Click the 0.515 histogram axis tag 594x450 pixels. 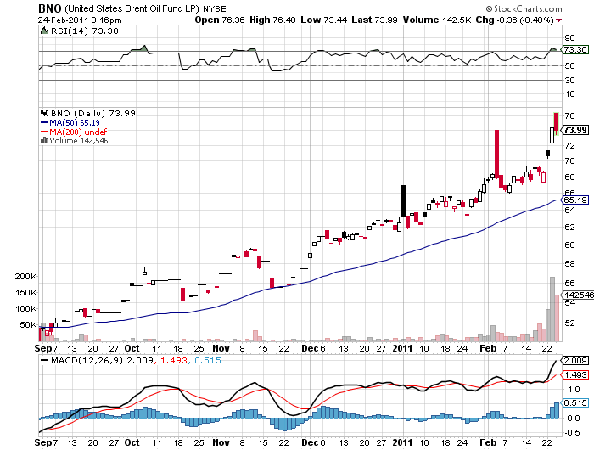575,403
